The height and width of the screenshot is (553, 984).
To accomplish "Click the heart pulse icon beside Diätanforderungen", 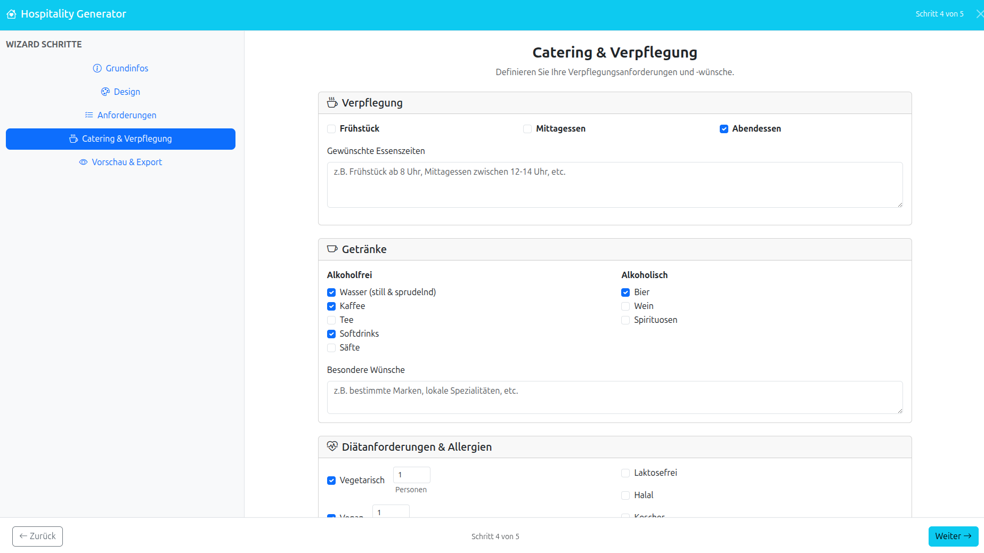I will click(332, 446).
